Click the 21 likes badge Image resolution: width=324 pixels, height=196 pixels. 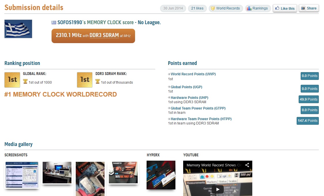click(x=197, y=8)
